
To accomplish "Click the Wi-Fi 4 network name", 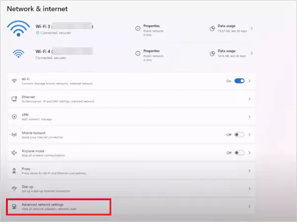I will pos(64,51).
